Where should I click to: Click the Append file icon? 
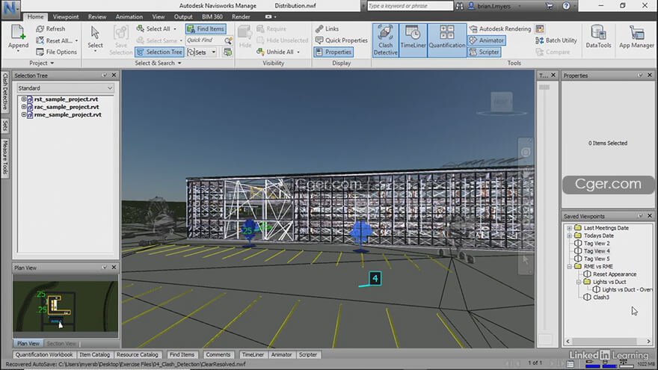[18, 33]
